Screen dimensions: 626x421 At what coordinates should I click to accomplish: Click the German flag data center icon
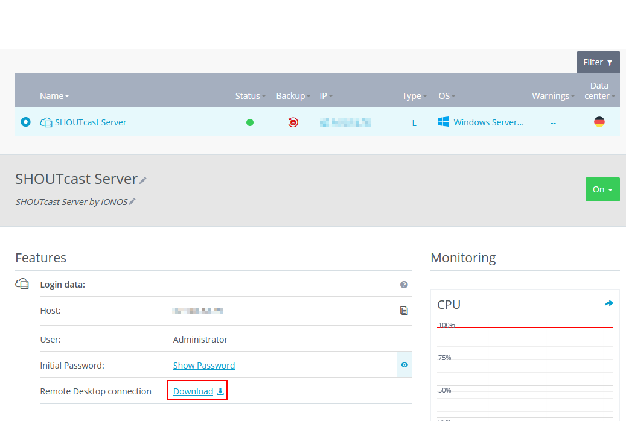click(x=599, y=122)
